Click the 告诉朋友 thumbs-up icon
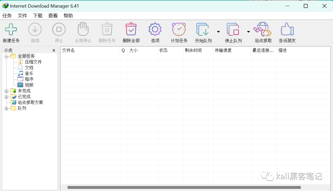This screenshot has height=191, width=333. click(x=287, y=29)
